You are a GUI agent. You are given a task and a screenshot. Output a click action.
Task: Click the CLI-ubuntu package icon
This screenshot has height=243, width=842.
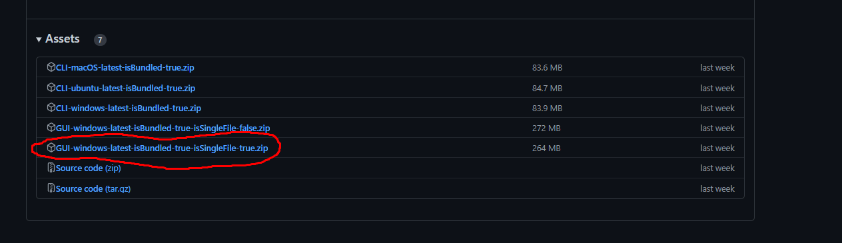point(51,87)
